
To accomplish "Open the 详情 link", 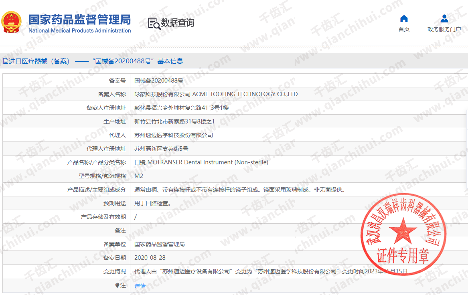I will click(x=140, y=286).
